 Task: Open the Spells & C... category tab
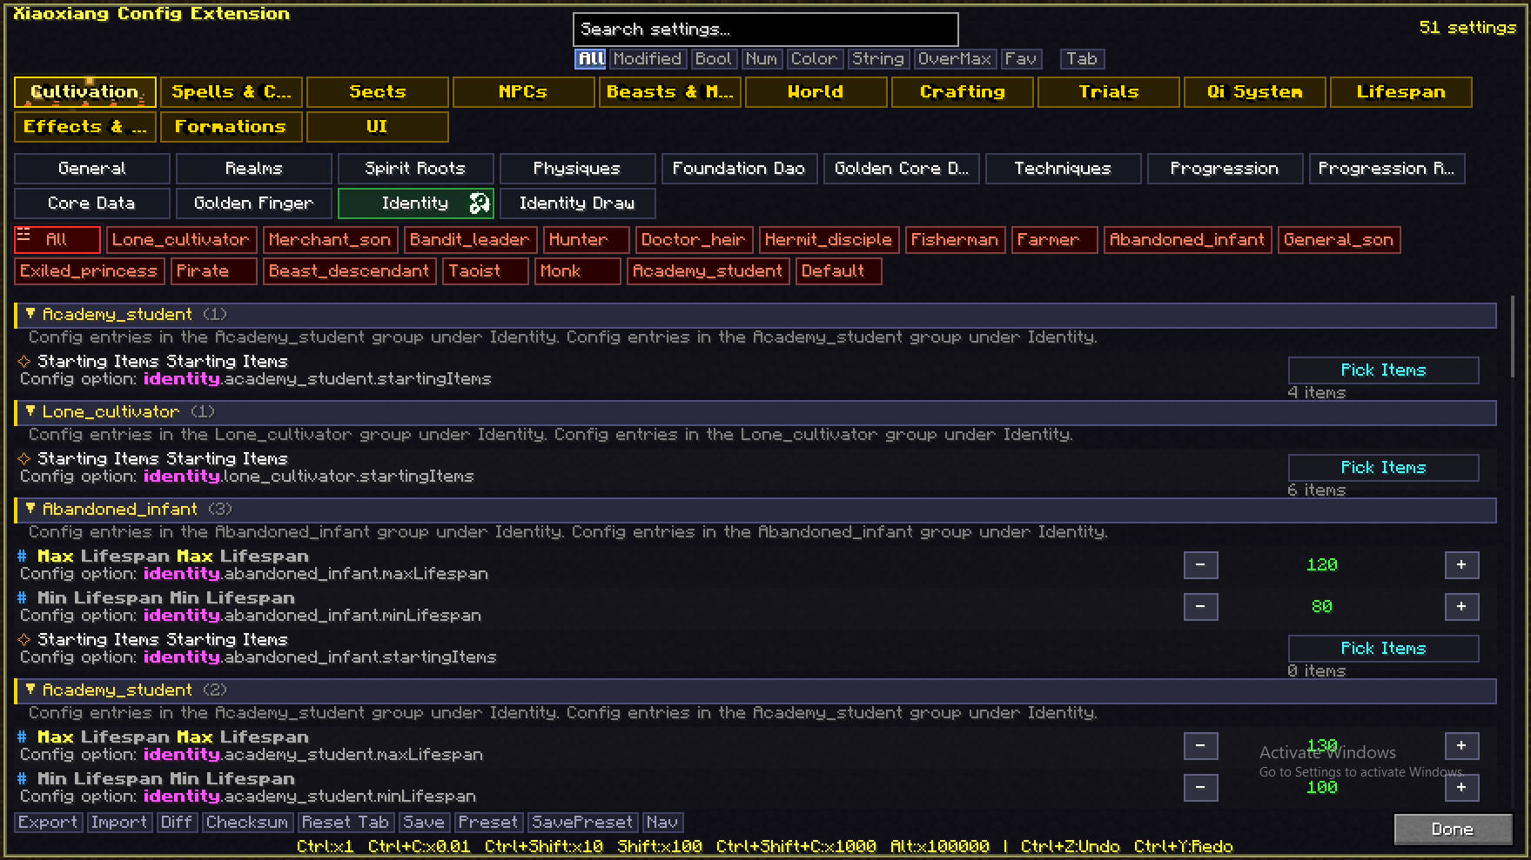pos(232,92)
